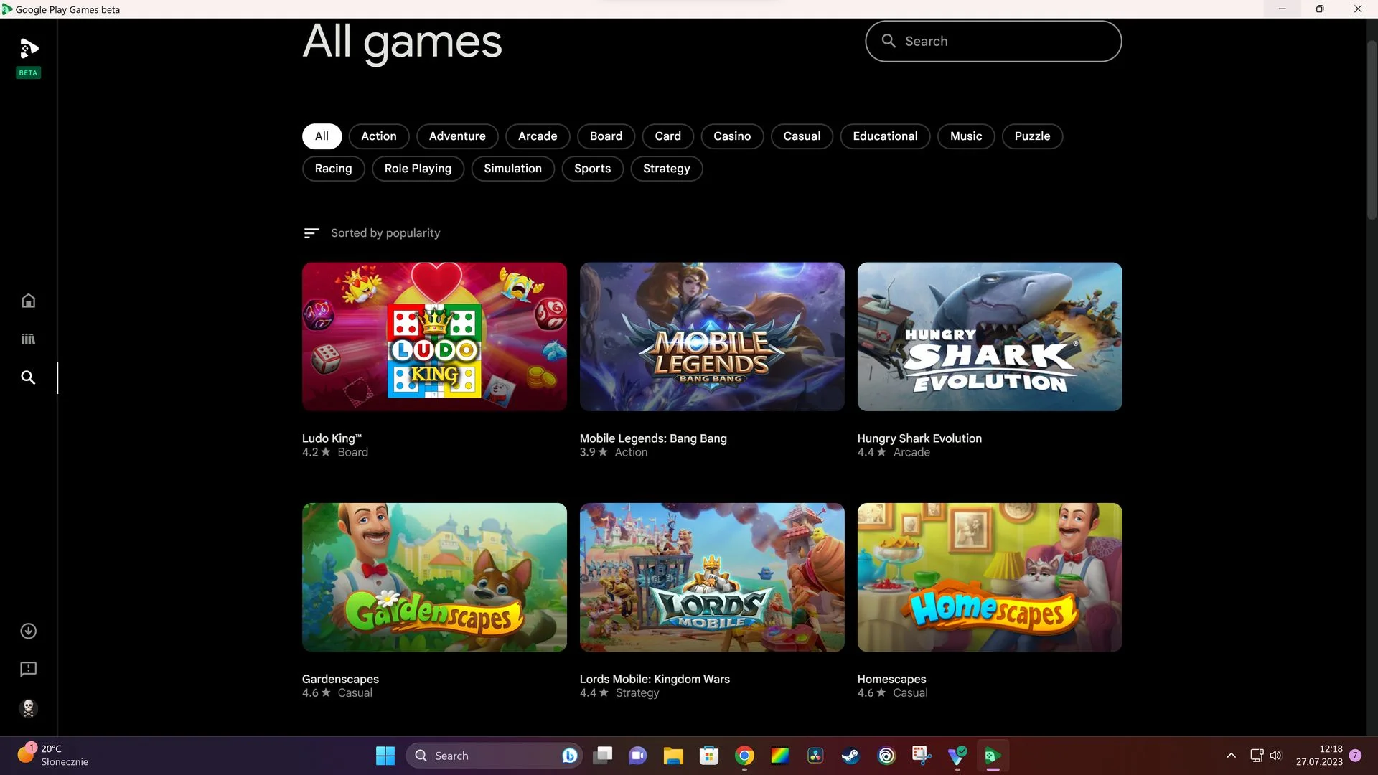This screenshot has height=775, width=1378.
Task: Filter games by Board
Action: [606, 136]
